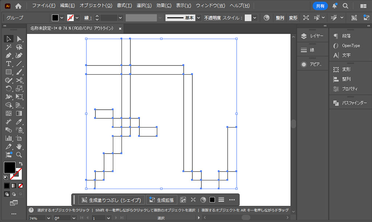Open ウィンドウ(W) menu
Screen dimensions: 372x222
point(210,5)
